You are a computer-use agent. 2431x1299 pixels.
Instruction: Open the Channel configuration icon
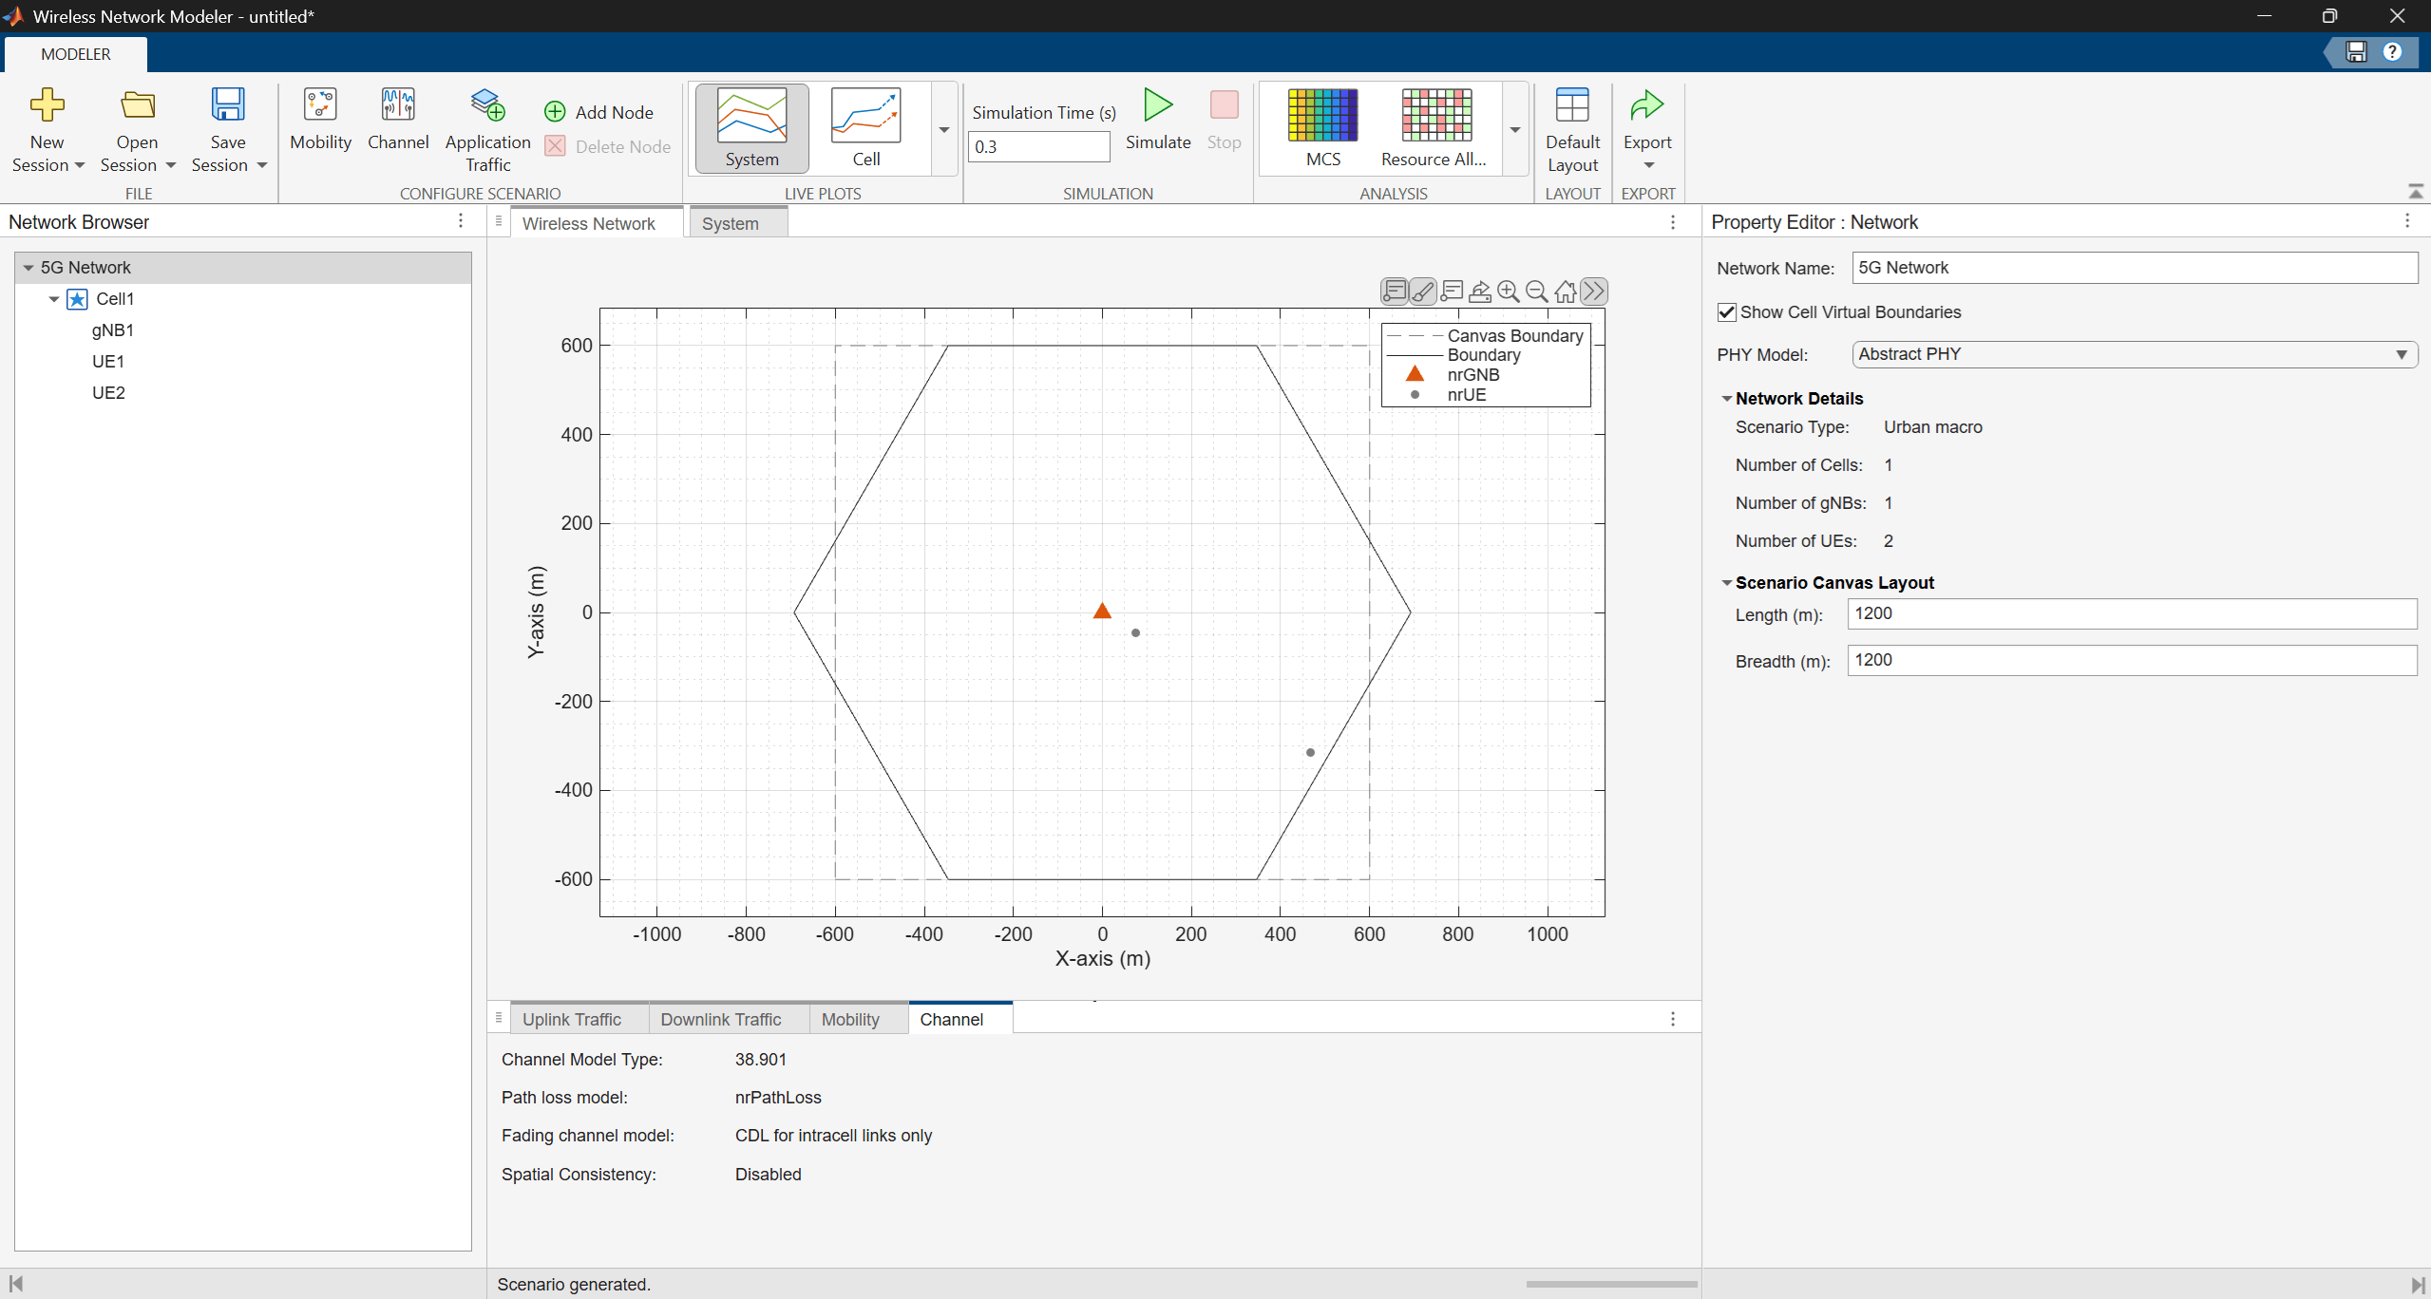tap(398, 121)
